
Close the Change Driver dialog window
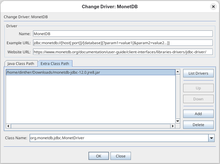tap(213, 7)
